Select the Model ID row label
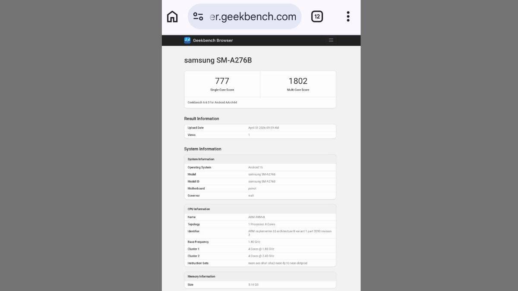Viewport: 518px width, 291px height. pyautogui.click(x=193, y=181)
